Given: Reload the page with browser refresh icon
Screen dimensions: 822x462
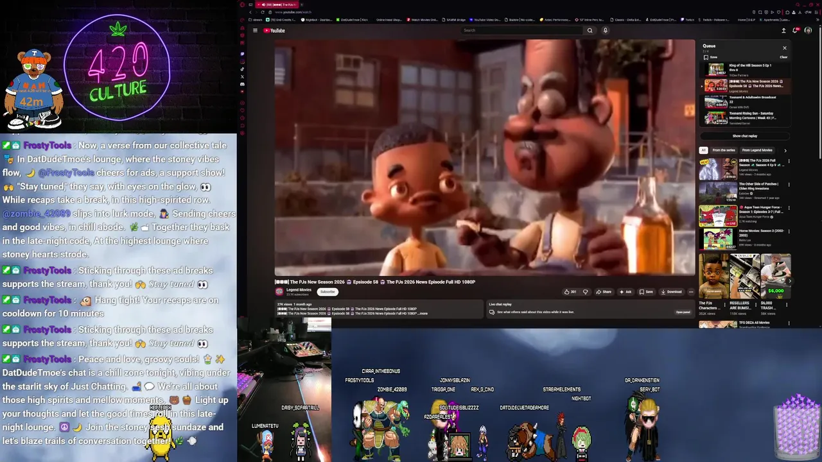Looking at the screenshot, I should click(261, 12).
